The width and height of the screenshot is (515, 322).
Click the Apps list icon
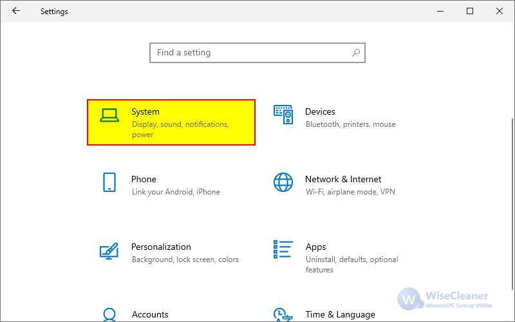tap(283, 249)
